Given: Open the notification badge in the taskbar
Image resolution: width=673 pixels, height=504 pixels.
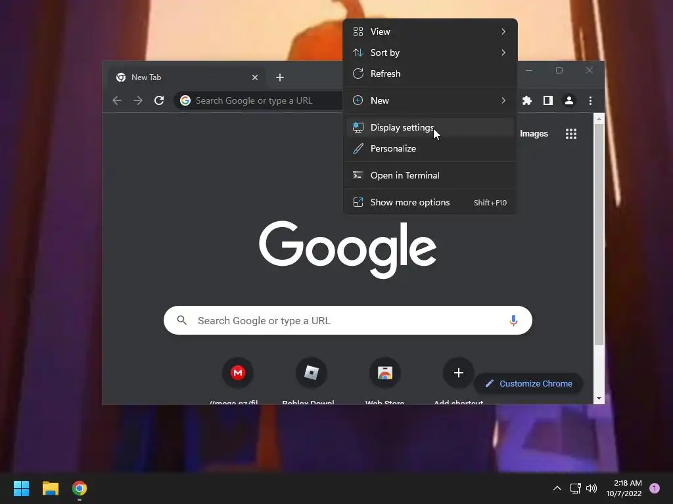Looking at the screenshot, I should tap(655, 488).
